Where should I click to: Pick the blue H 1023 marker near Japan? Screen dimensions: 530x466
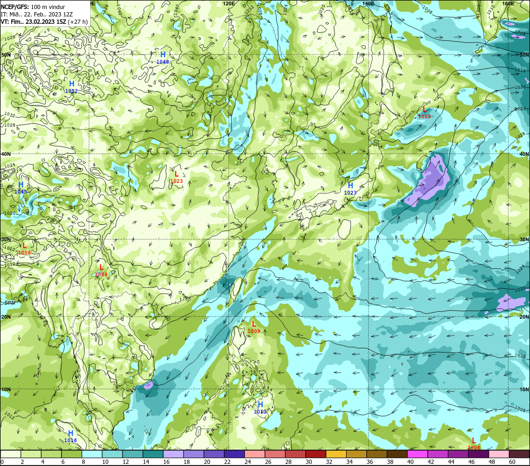(350, 189)
